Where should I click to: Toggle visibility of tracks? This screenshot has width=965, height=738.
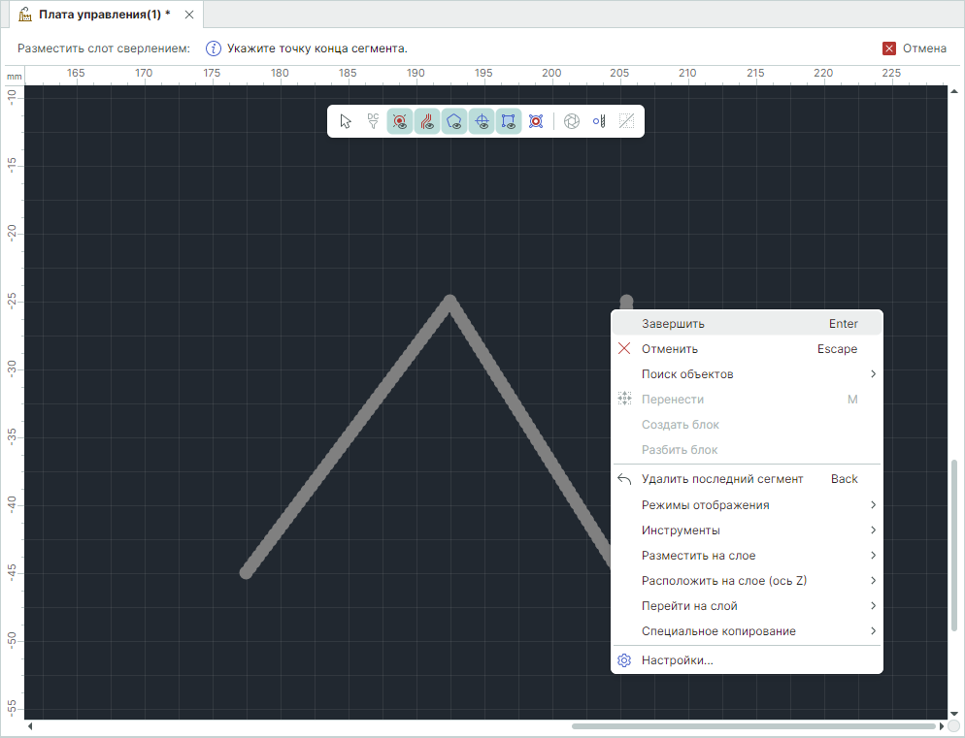[427, 121]
